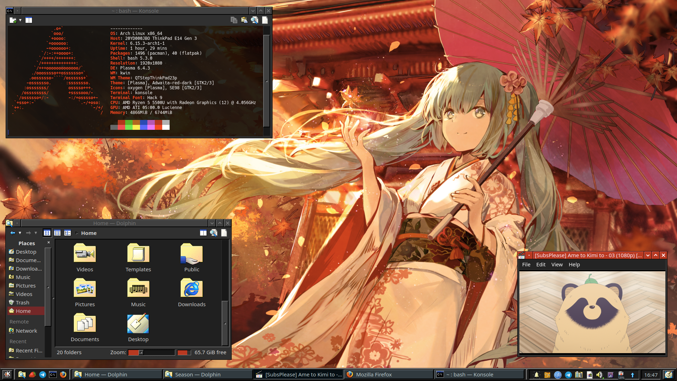Launch Konsole from taskbar quick launcher
The width and height of the screenshot is (677, 381).
tap(53, 374)
